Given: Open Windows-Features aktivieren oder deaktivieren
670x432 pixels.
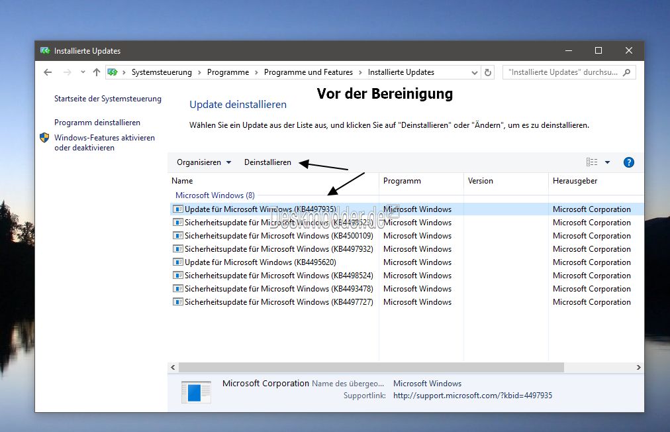Looking at the screenshot, I should 104,142.
